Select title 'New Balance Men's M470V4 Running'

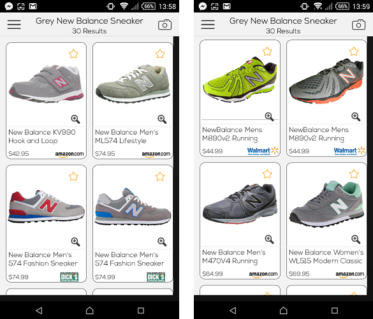pos(233,256)
